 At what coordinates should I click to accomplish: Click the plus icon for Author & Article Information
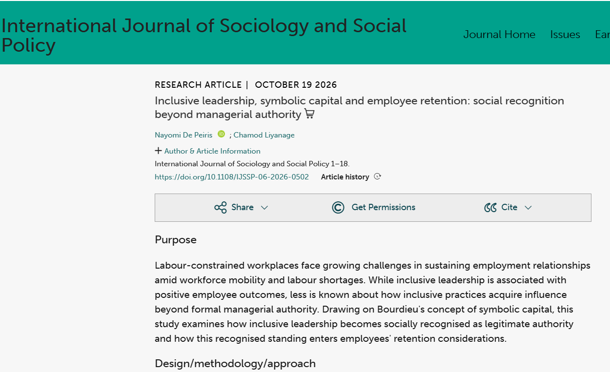pos(158,151)
